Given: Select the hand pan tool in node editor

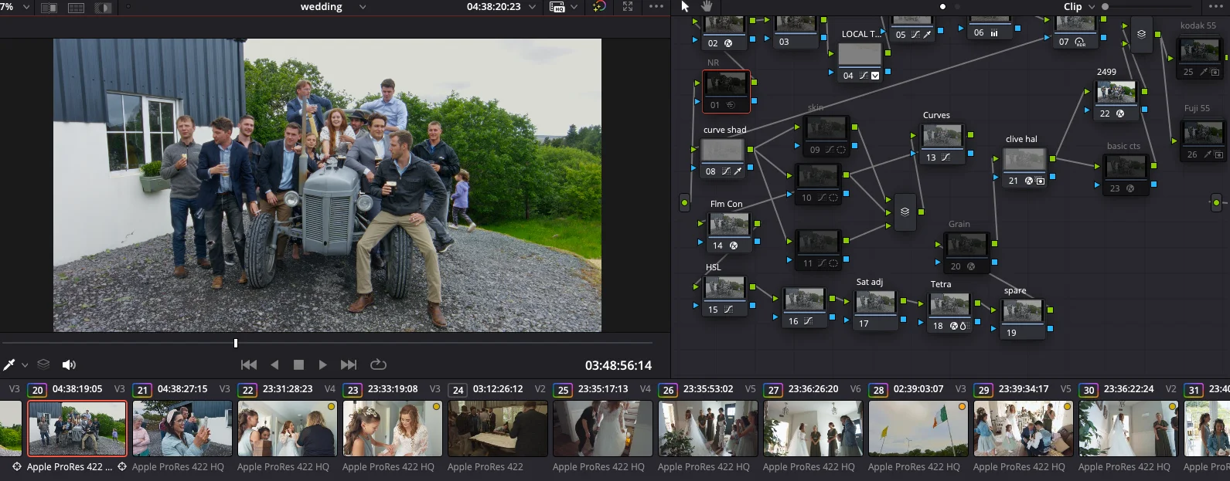Looking at the screenshot, I should click(706, 6).
